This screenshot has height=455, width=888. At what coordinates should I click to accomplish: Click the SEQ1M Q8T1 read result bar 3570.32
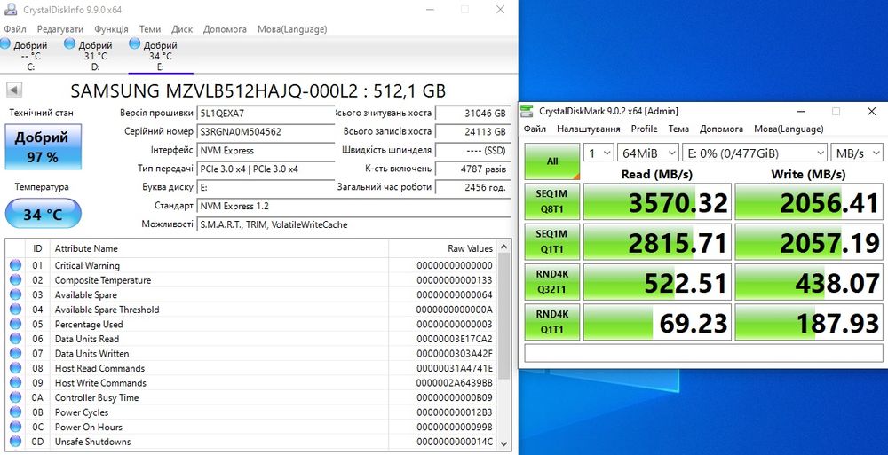(657, 201)
